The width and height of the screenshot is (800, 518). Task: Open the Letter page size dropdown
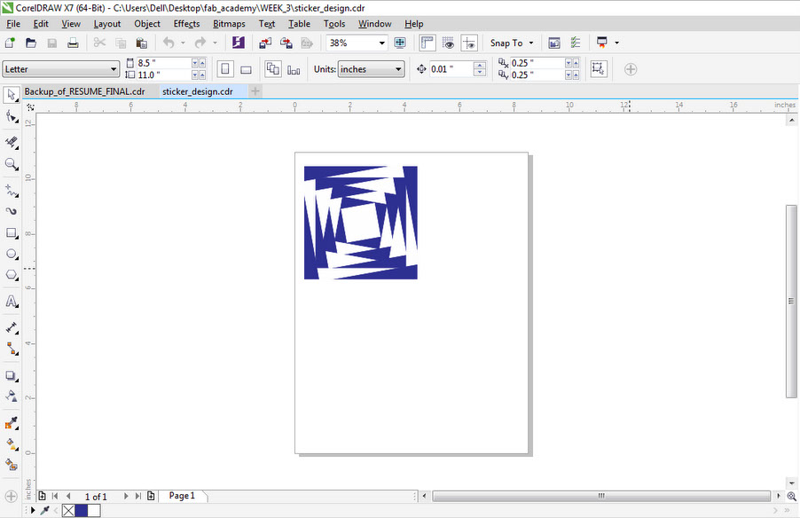[x=114, y=69]
